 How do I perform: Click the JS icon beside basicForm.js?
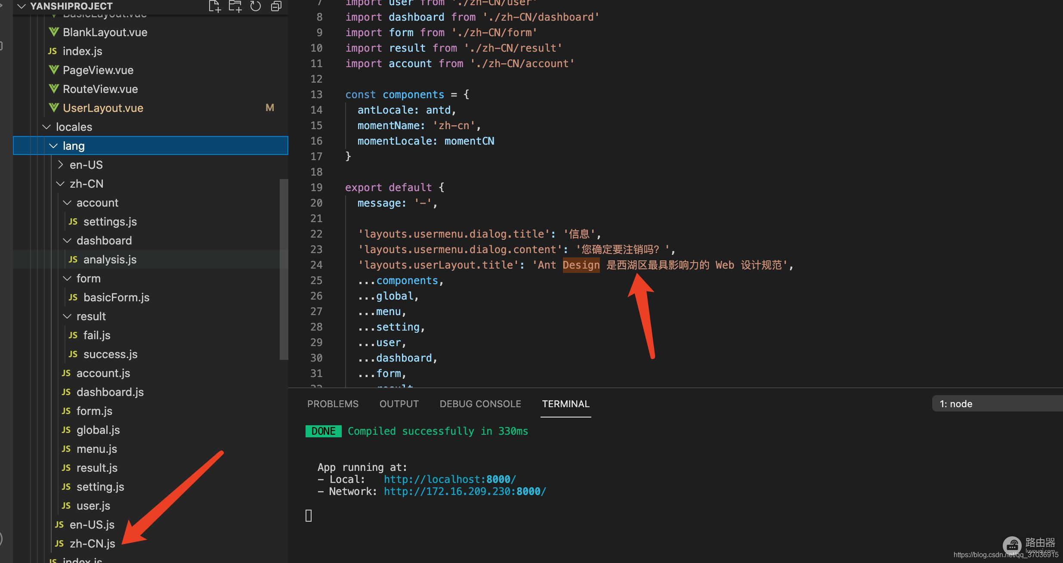[x=73, y=297]
